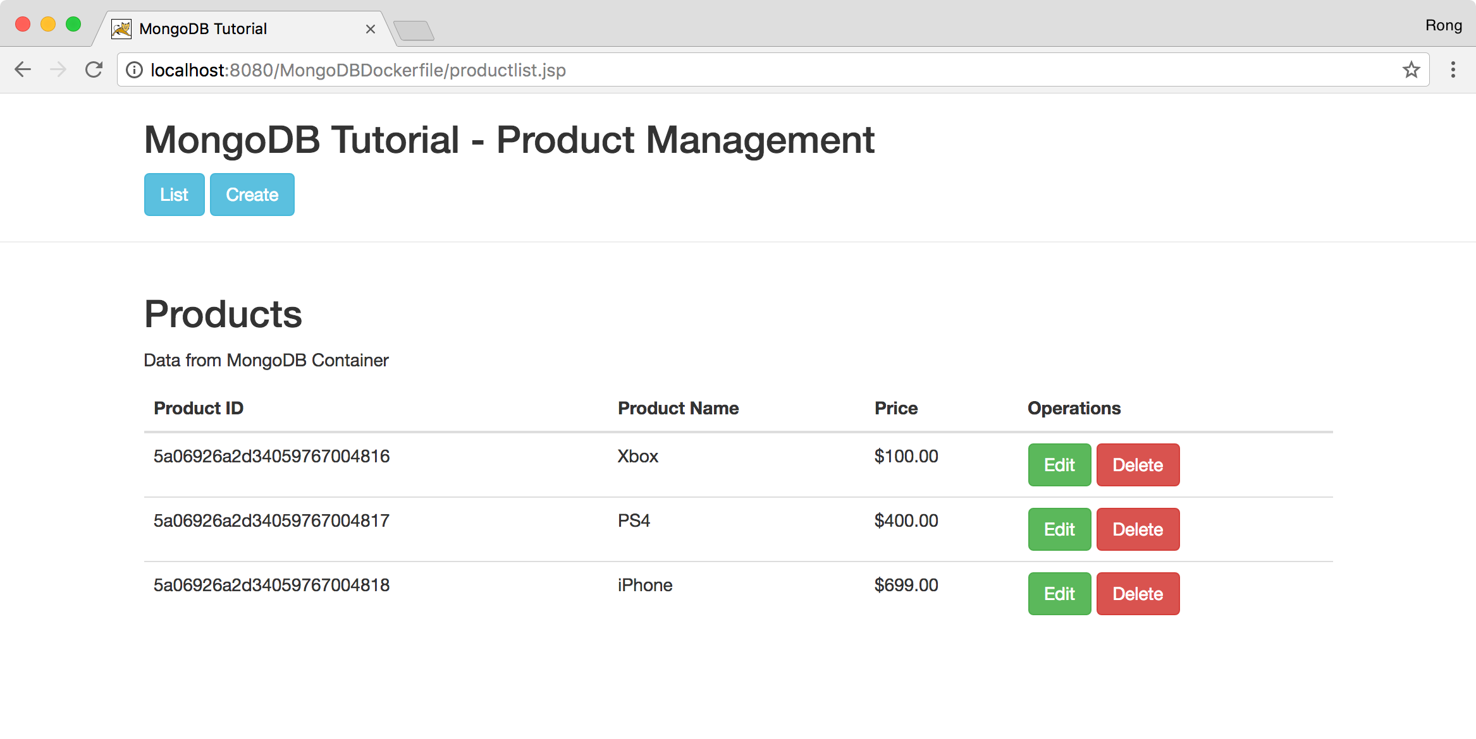Viewport: 1476px width, 739px height.
Task: Open a new browser tab
Action: click(414, 29)
